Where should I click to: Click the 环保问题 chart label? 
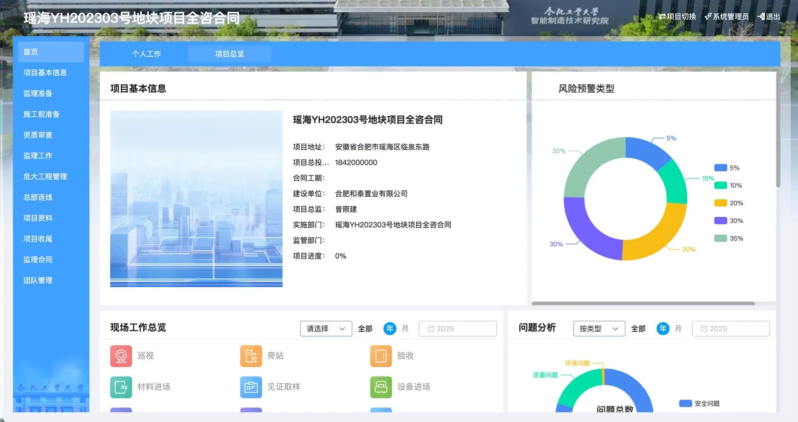tap(578, 364)
